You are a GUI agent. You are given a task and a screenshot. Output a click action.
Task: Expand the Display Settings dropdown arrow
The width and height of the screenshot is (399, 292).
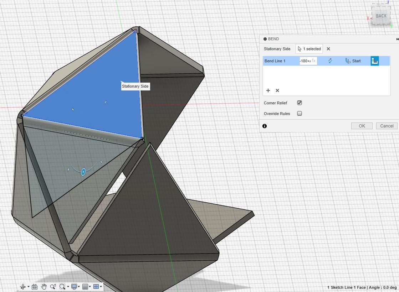[79, 287]
